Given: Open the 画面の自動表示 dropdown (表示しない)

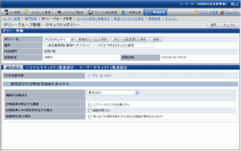Looking at the screenshot, I should (x=113, y=93).
